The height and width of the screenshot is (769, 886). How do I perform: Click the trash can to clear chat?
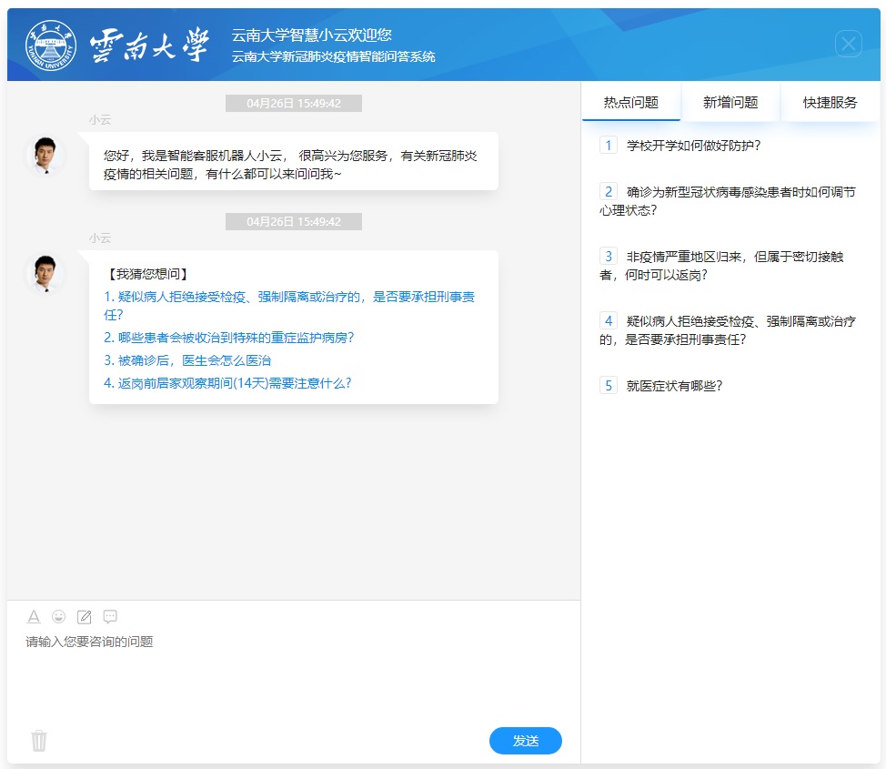coord(38,740)
